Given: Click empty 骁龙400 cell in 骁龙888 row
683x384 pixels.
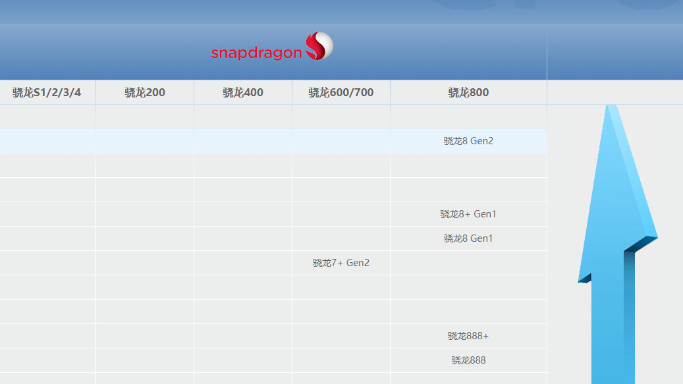Looking at the screenshot, I should point(243,360).
